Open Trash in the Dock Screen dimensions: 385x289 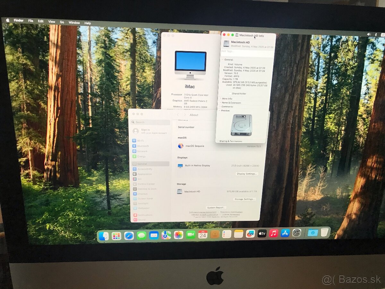[x=325, y=232]
